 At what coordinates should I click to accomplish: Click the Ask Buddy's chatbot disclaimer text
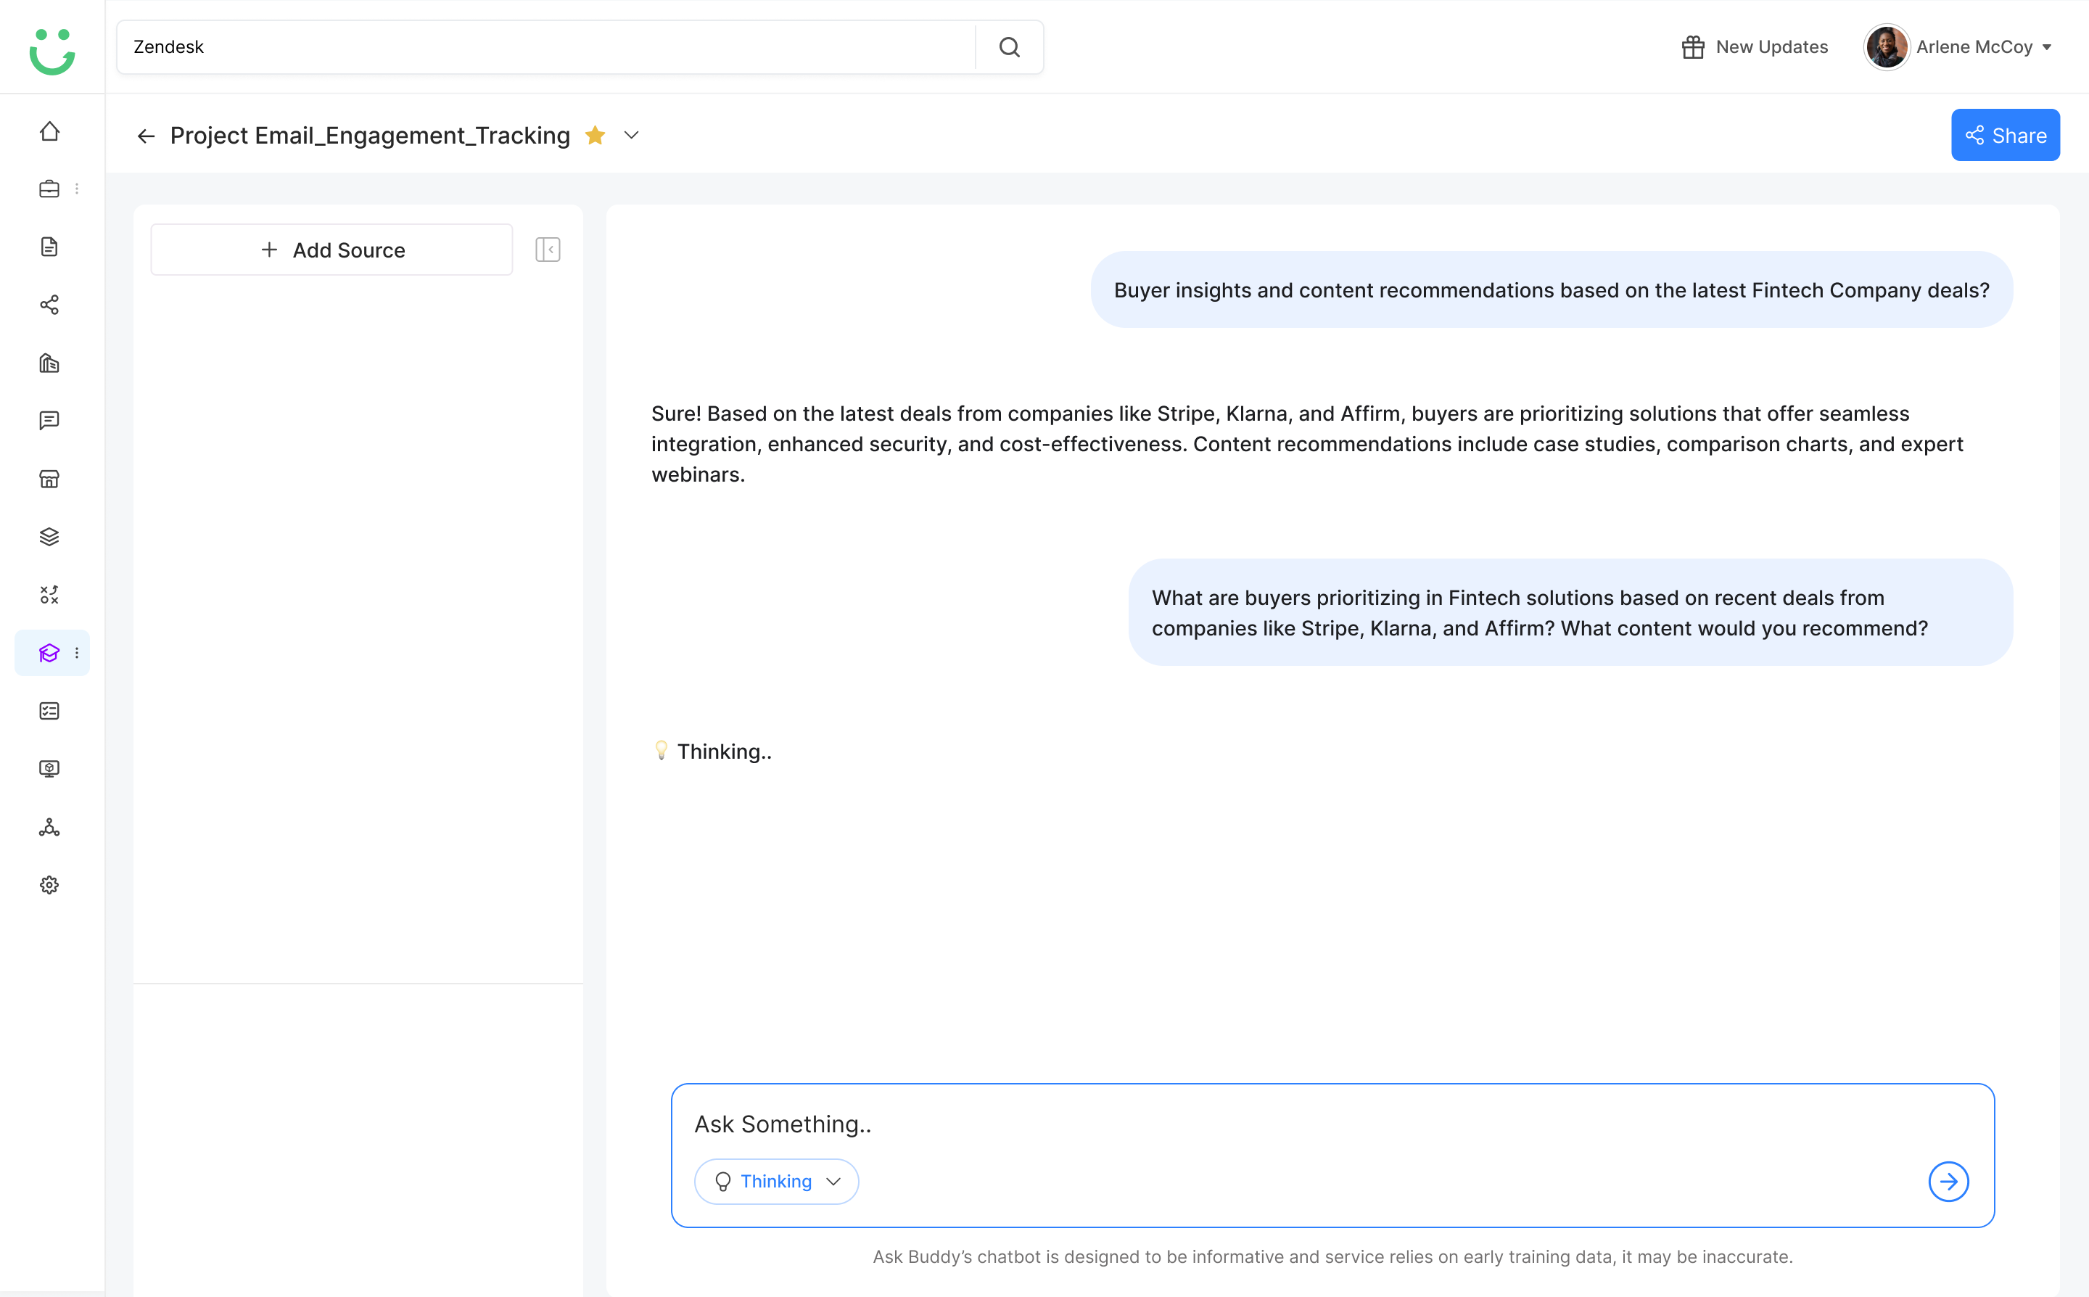pos(1332,1256)
